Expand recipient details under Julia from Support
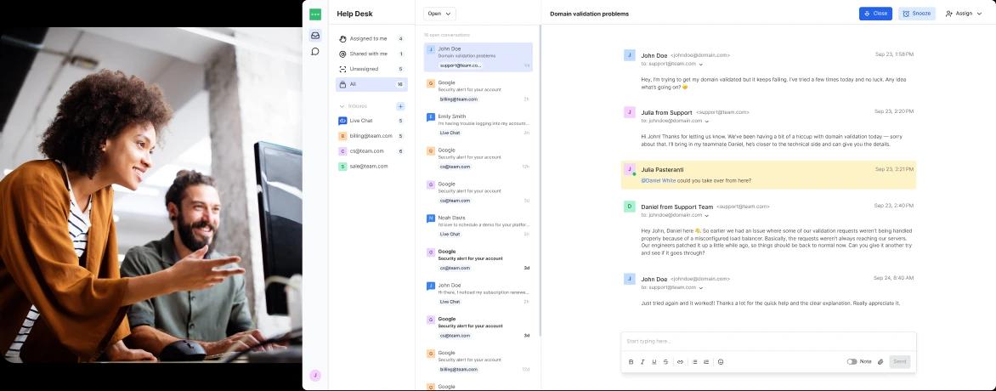Viewport: 996px width, 391px height. pos(707,121)
